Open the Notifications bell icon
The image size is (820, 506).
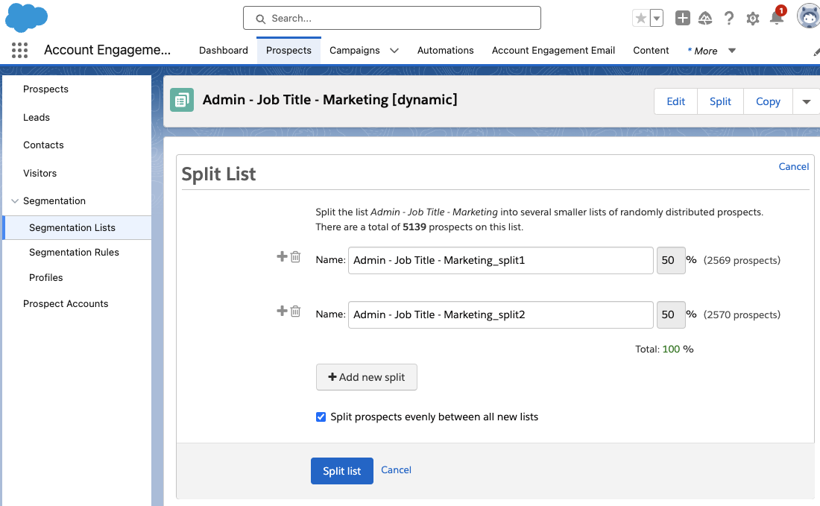777,17
